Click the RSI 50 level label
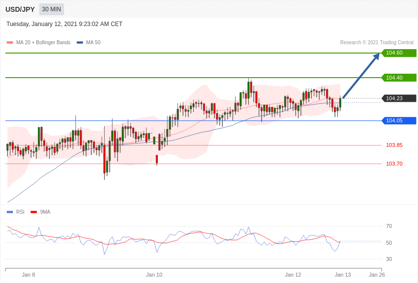This screenshot has height=283, width=418. pyautogui.click(x=389, y=243)
